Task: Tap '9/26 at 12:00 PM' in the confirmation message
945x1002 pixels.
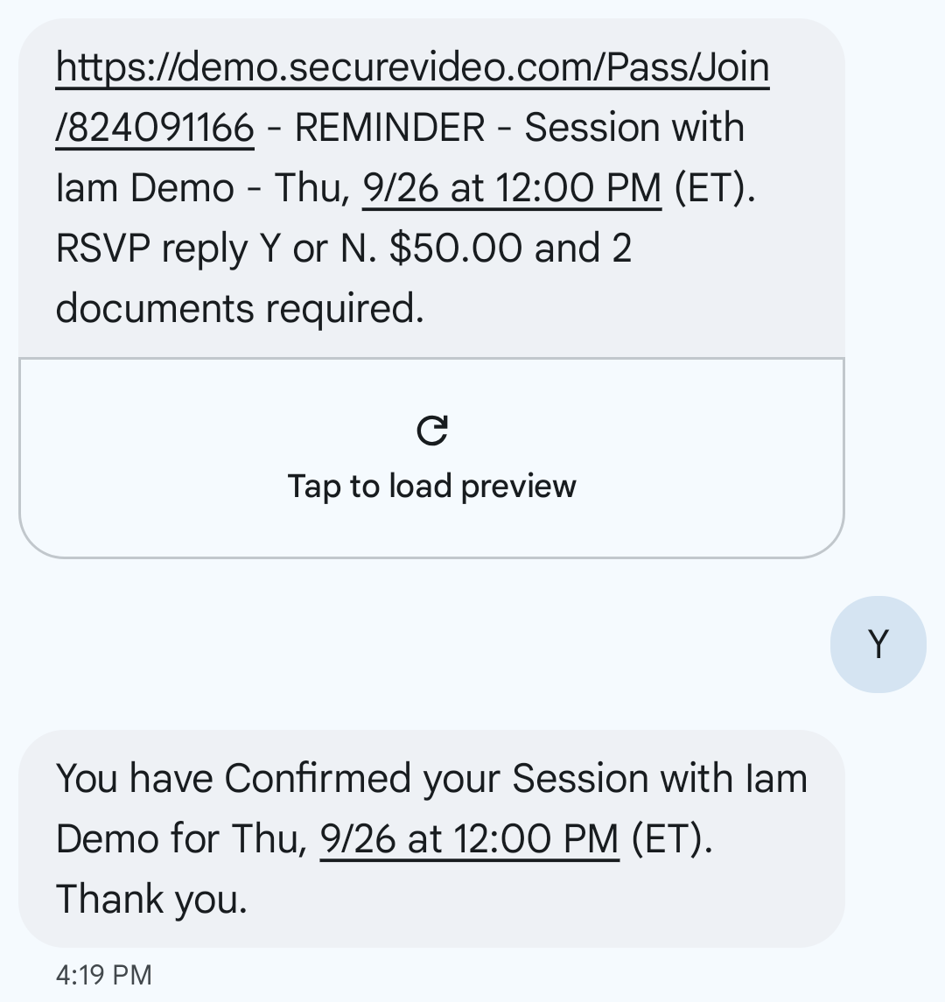Action: 469,837
